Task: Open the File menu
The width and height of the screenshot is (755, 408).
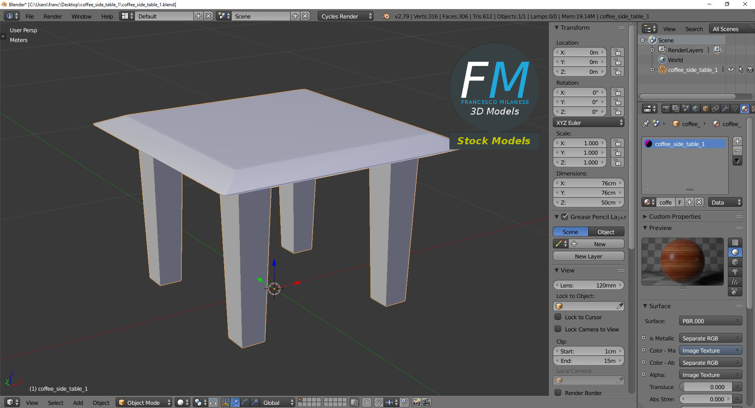Action: [30, 16]
